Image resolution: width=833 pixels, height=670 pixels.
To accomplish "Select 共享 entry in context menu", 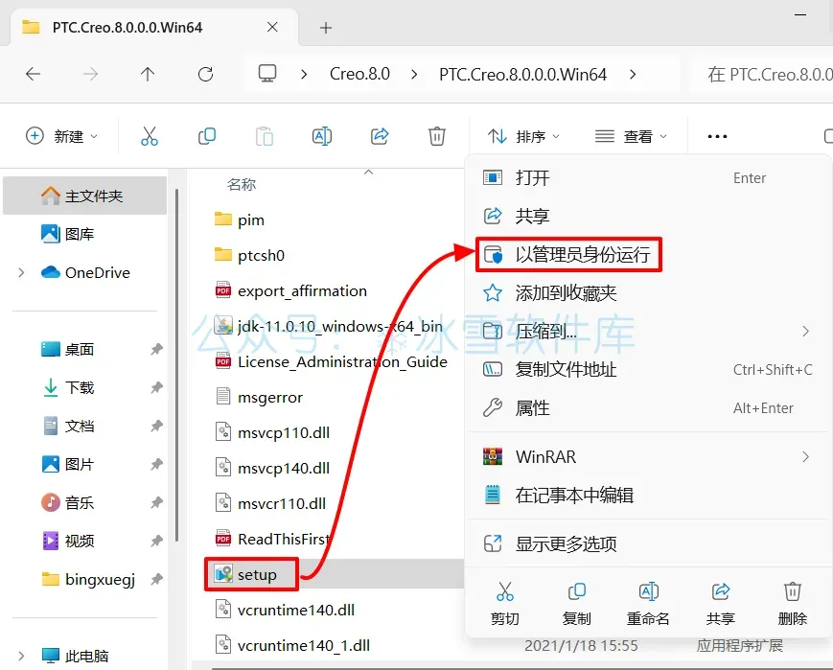I will 648,216.
